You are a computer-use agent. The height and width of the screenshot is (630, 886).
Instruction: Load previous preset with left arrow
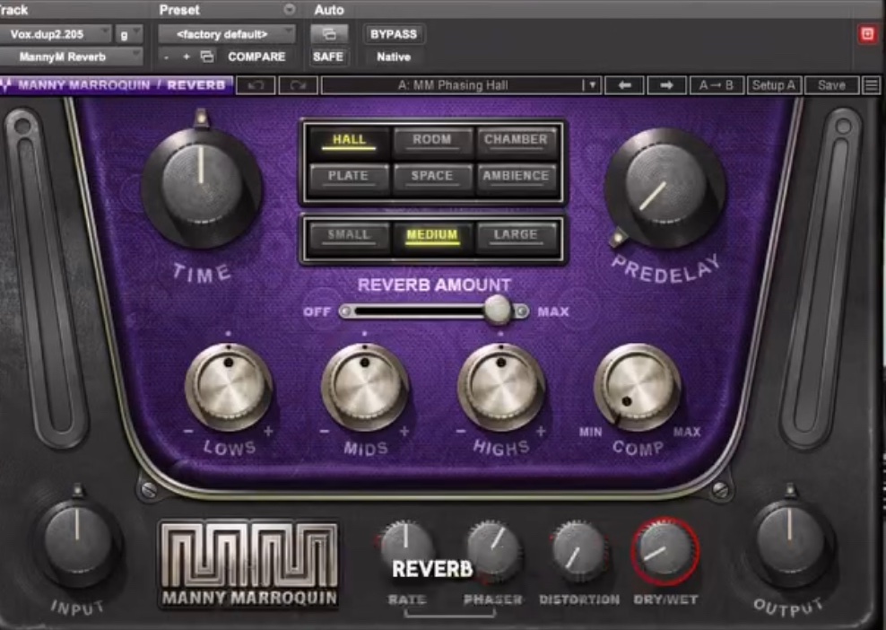point(624,85)
